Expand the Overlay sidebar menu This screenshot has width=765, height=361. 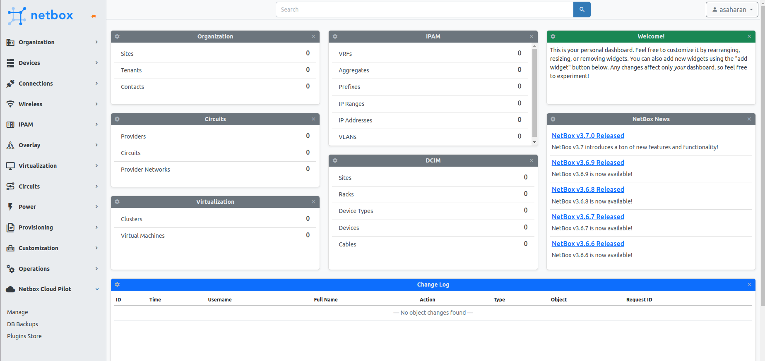[x=96, y=145]
